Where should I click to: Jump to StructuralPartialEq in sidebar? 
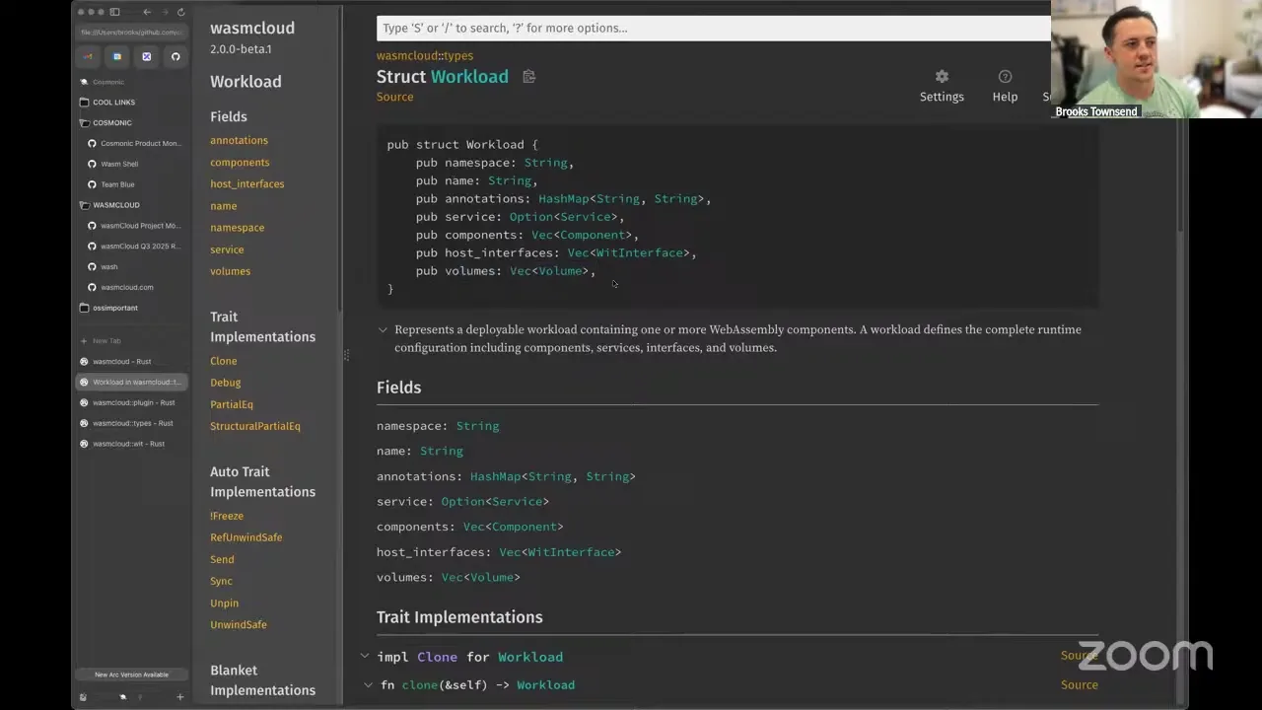[x=255, y=426]
